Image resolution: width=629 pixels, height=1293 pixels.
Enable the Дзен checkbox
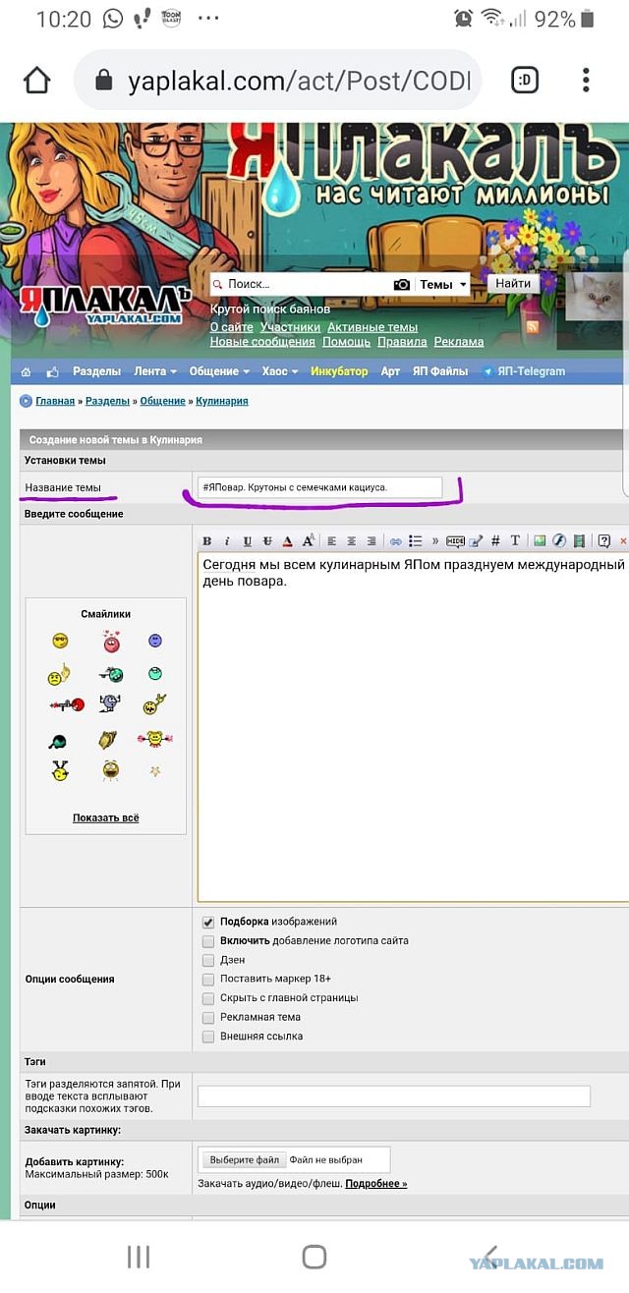click(208, 960)
